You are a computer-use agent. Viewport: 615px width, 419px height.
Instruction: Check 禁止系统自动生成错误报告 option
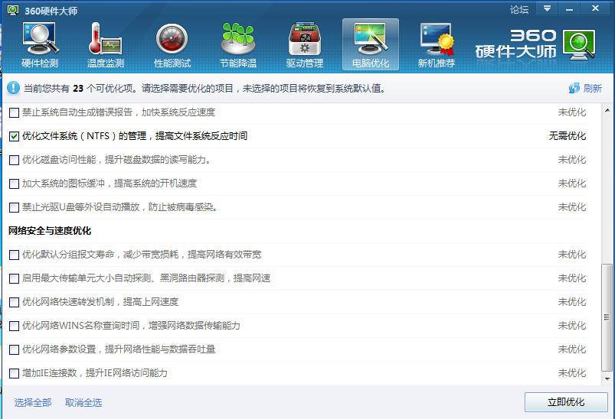14,112
